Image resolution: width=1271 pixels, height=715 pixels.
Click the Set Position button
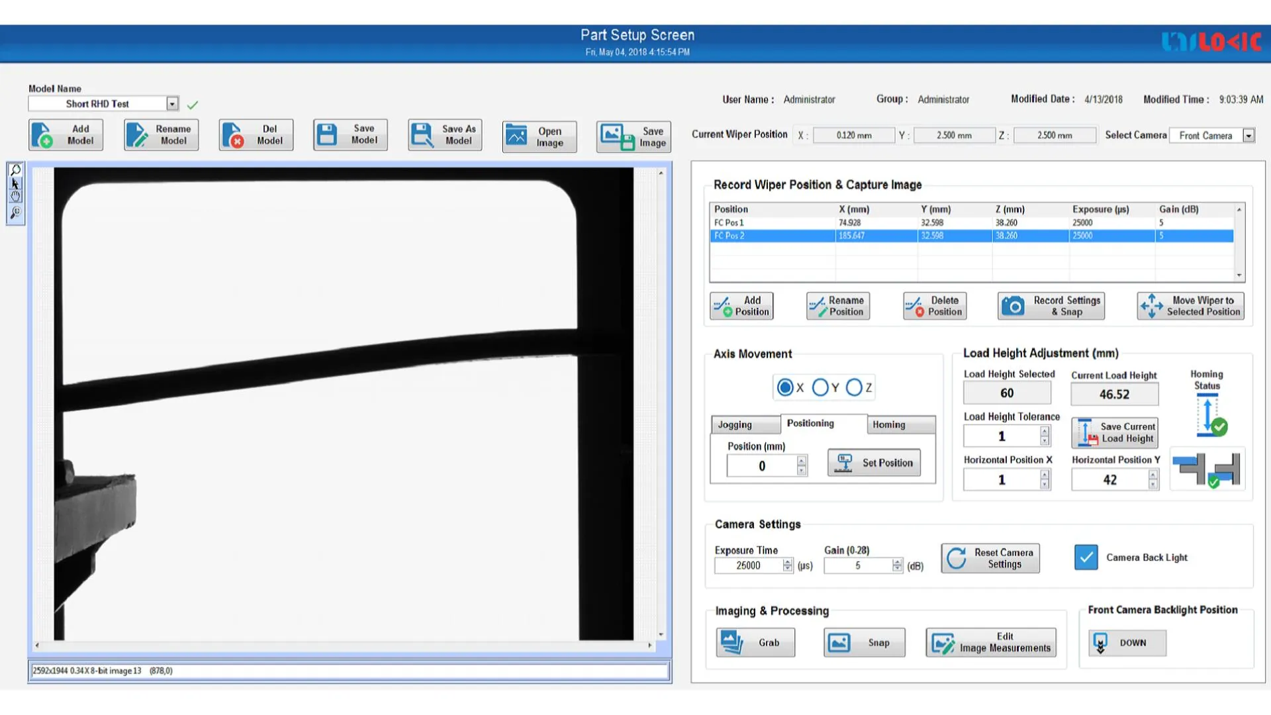pos(874,463)
